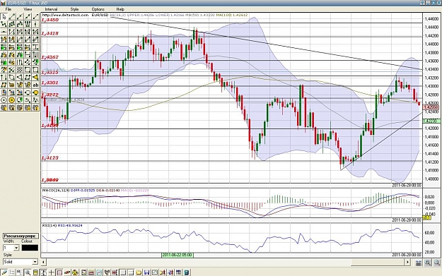
Task: Click the pencil icon in bottom toolbar
Action: pos(4,272)
